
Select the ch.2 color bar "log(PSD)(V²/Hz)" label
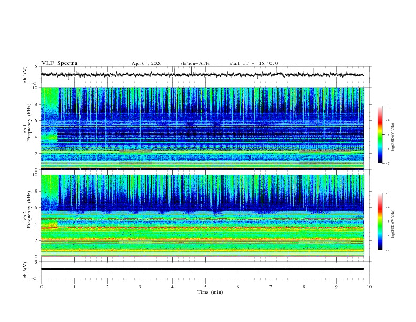pyautogui.click(x=393, y=224)
